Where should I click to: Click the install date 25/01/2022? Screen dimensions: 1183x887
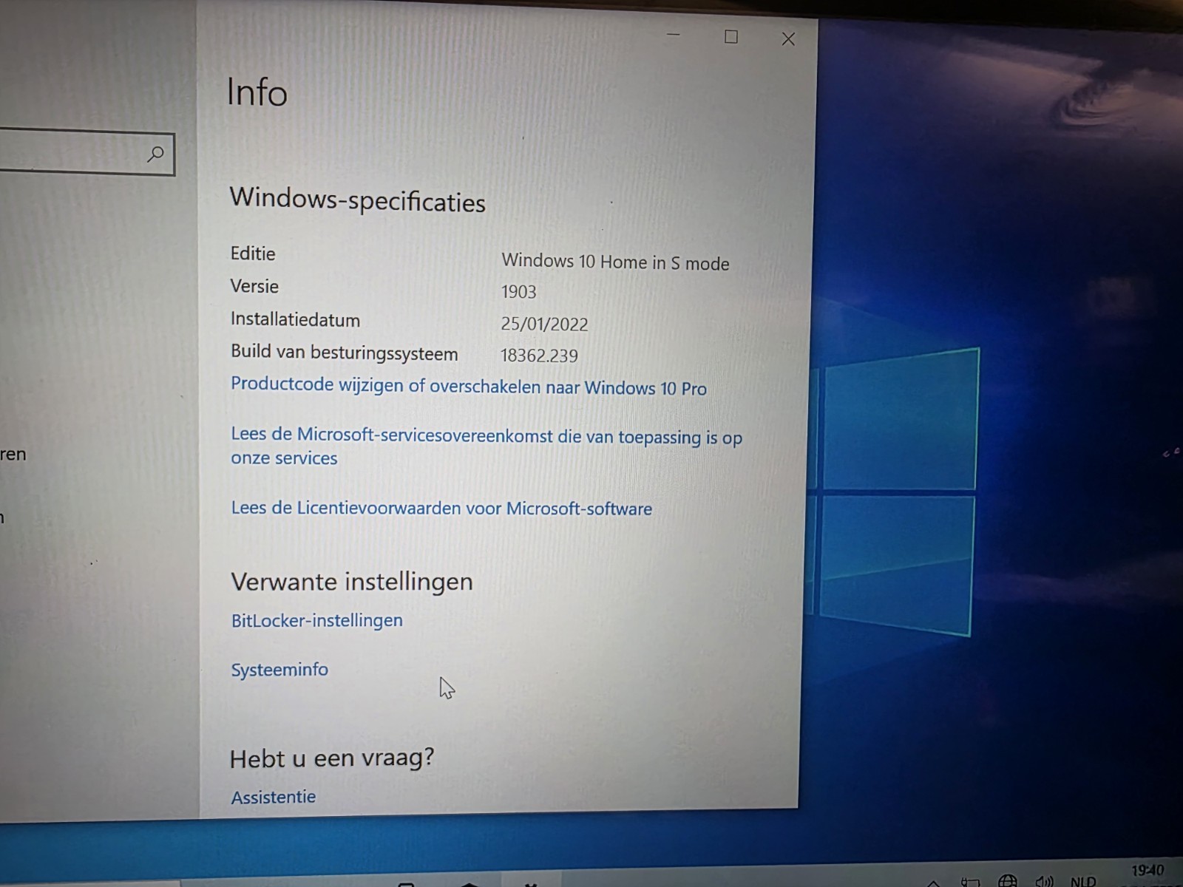(x=544, y=324)
